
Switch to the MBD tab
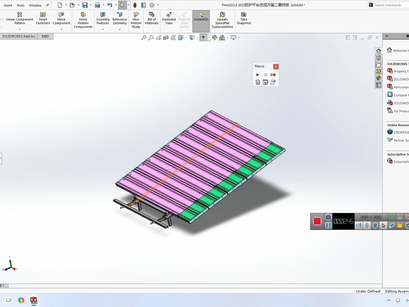pos(45,36)
